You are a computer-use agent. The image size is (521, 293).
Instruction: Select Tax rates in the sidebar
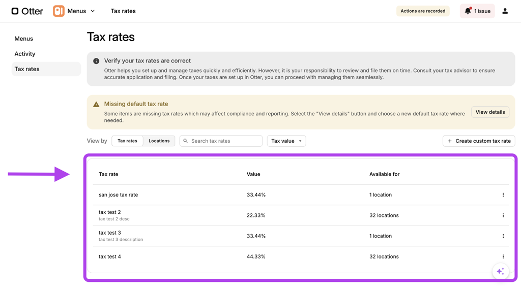tap(27, 69)
